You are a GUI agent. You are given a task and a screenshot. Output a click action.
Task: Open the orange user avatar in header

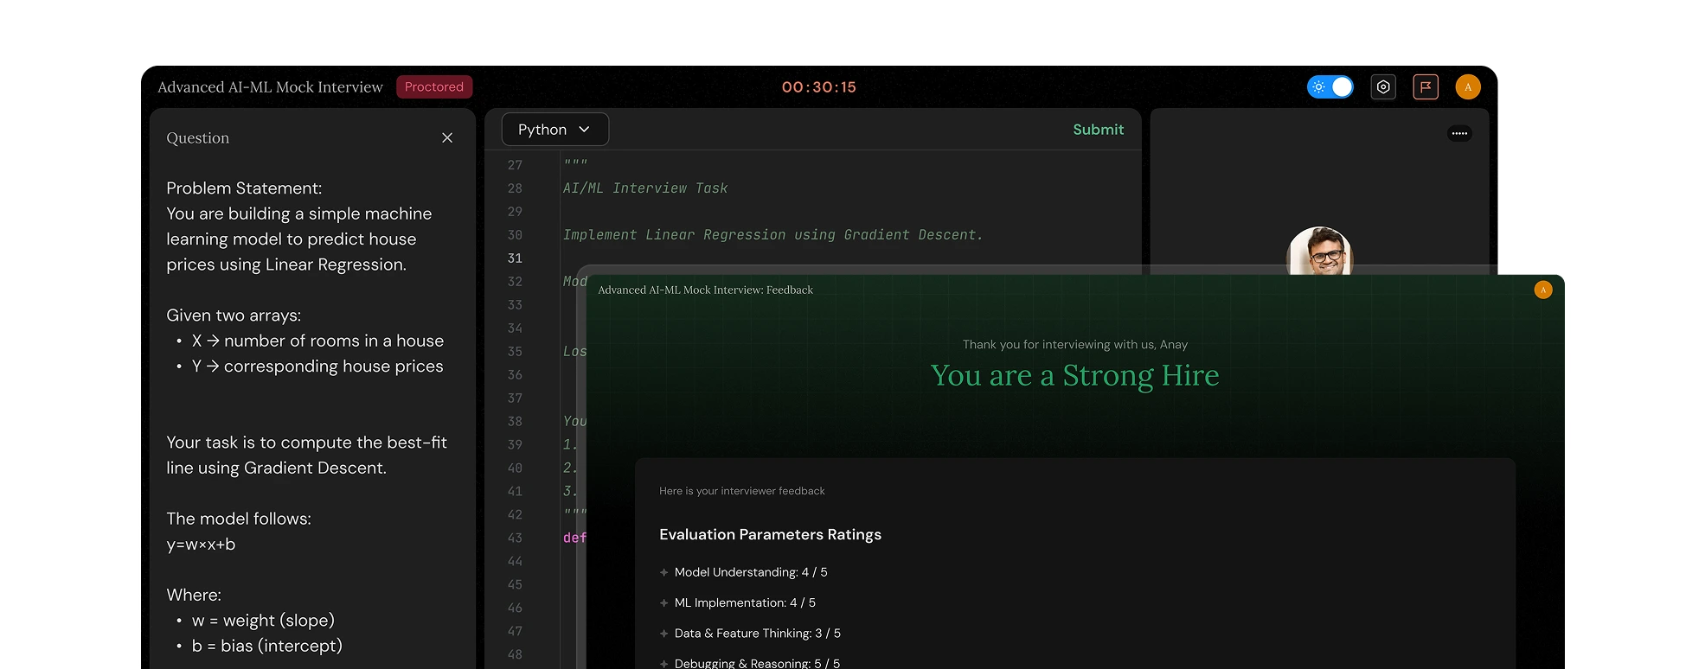click(1468, 87)
